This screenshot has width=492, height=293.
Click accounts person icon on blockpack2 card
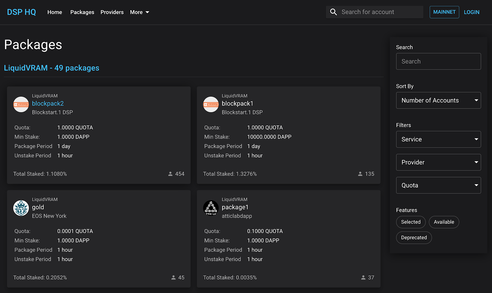pyautogui.click(x=170, y=174)
